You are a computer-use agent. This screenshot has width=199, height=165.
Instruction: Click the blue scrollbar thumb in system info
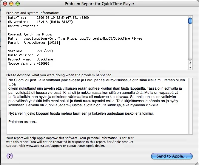(190, 21)
